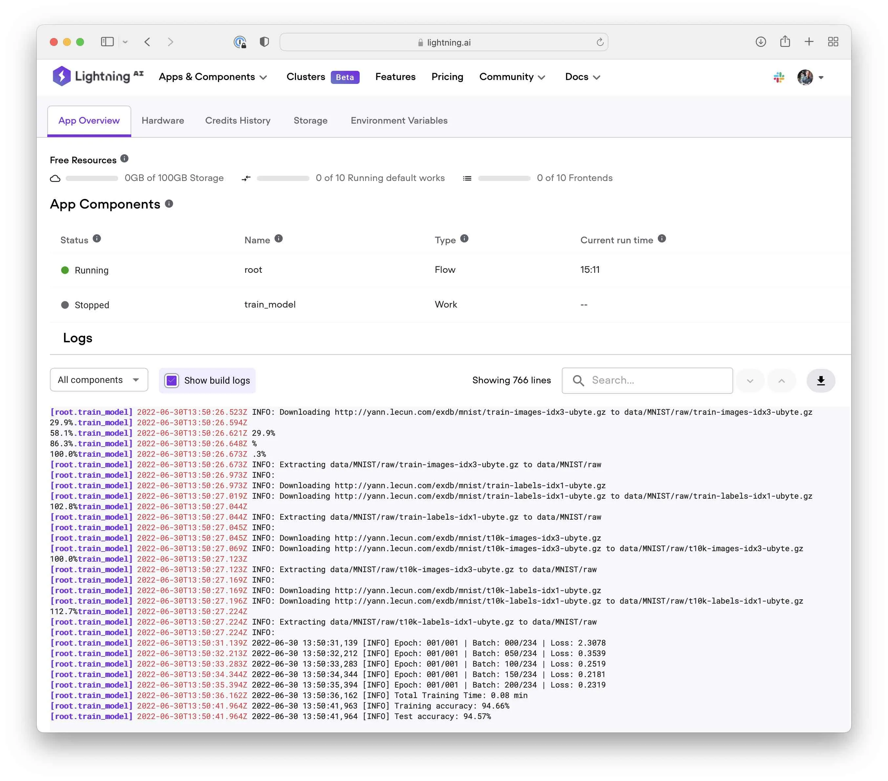This screenshot has width=888, height=781.
Task: Open the account menu caret beside avatar
Action: (x=821, y=78)
